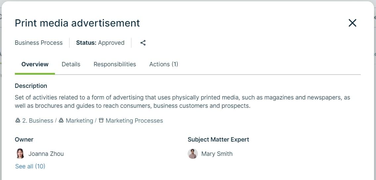Image resolution: width=376 pixels, height=180 pixels.
Task: Go to the Actions (1) tab
Action: point(164,64)
